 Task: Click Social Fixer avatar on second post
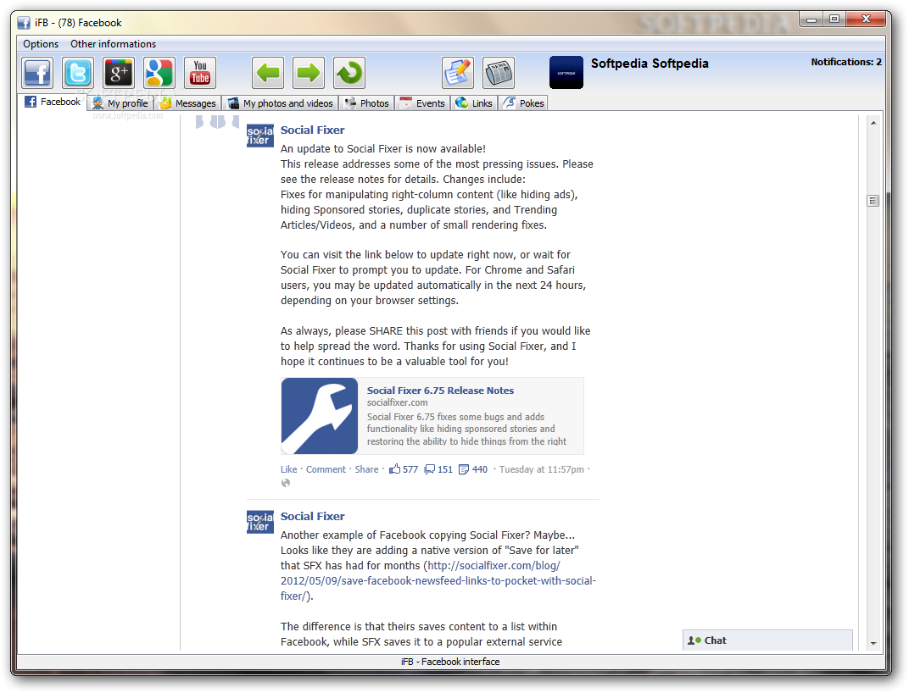pos(260,522)
